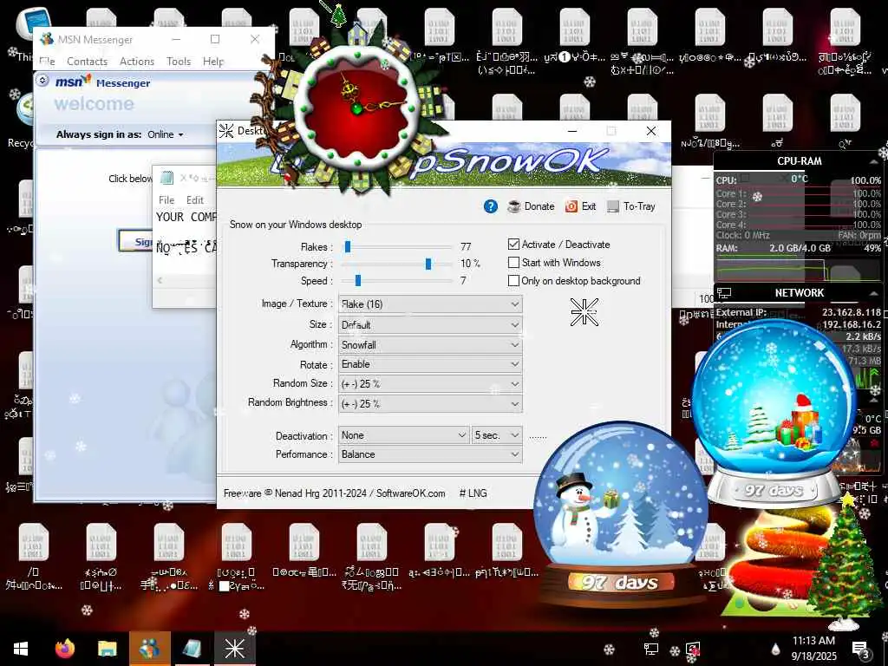This screenshot has width=888, height=666.
Task: Click the network tray icon
Action: pos(651,649)
